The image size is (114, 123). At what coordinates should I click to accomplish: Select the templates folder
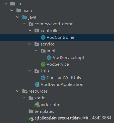(41, 111)
